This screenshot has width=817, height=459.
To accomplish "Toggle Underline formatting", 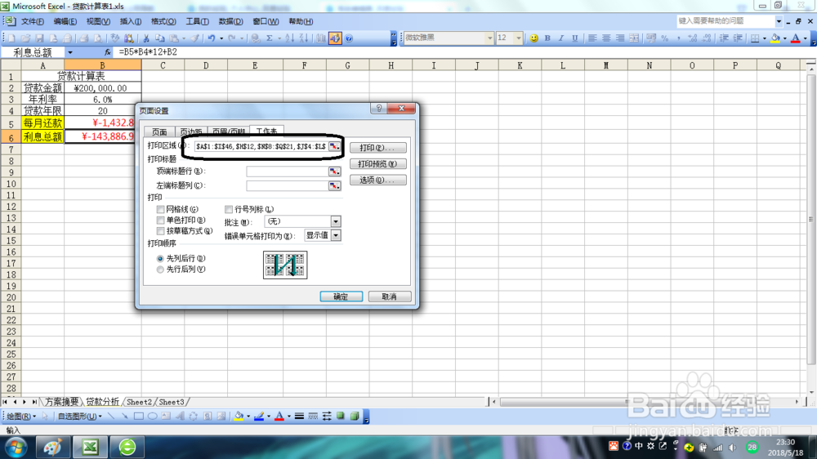I will [x=574, y=38].
